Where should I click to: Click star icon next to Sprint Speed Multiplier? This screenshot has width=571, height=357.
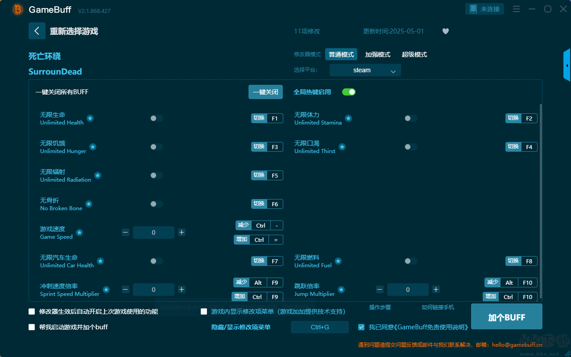(x=106, y=290)
